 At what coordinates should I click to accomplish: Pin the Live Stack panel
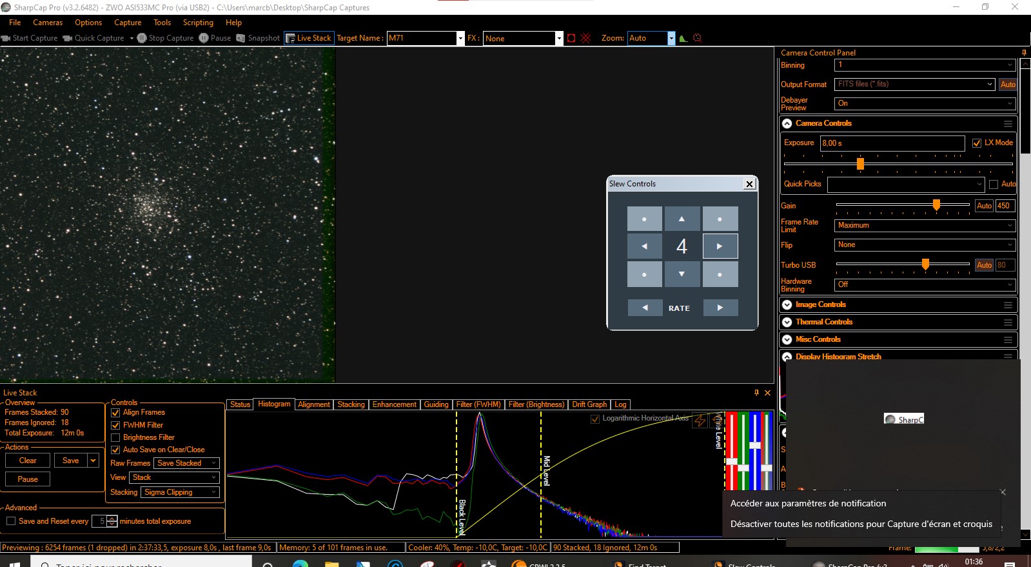(x=756, y=392)
